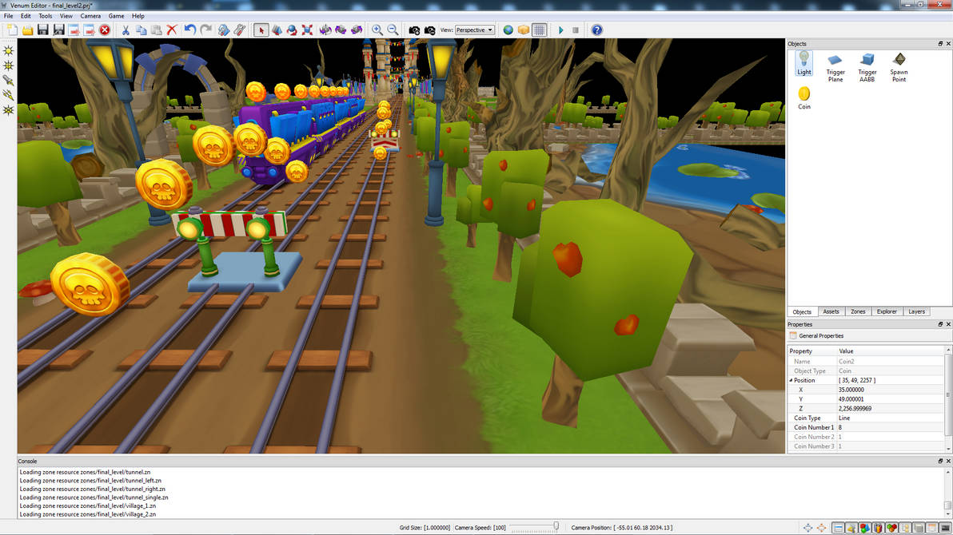Open the Camera menu
The height and width of the screenshot is (535, 953).
coord(90,16)
